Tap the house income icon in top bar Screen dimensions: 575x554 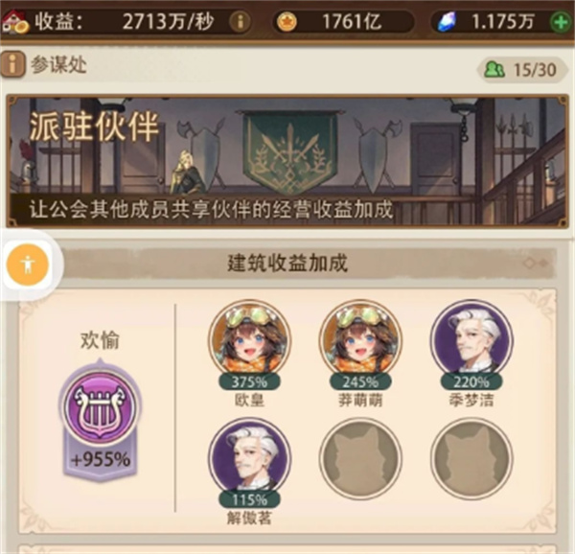coord(15,21)
